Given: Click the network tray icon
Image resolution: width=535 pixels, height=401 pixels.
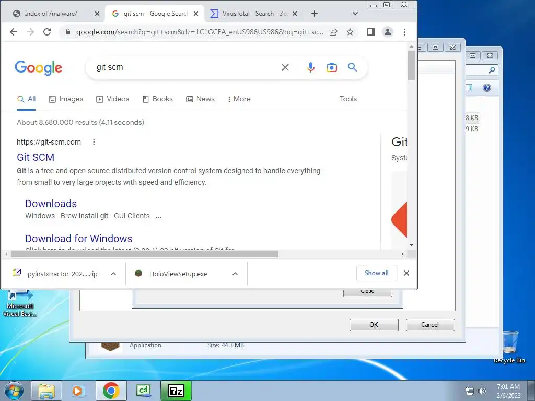Looking at the screenshot, I should (470, 391).
